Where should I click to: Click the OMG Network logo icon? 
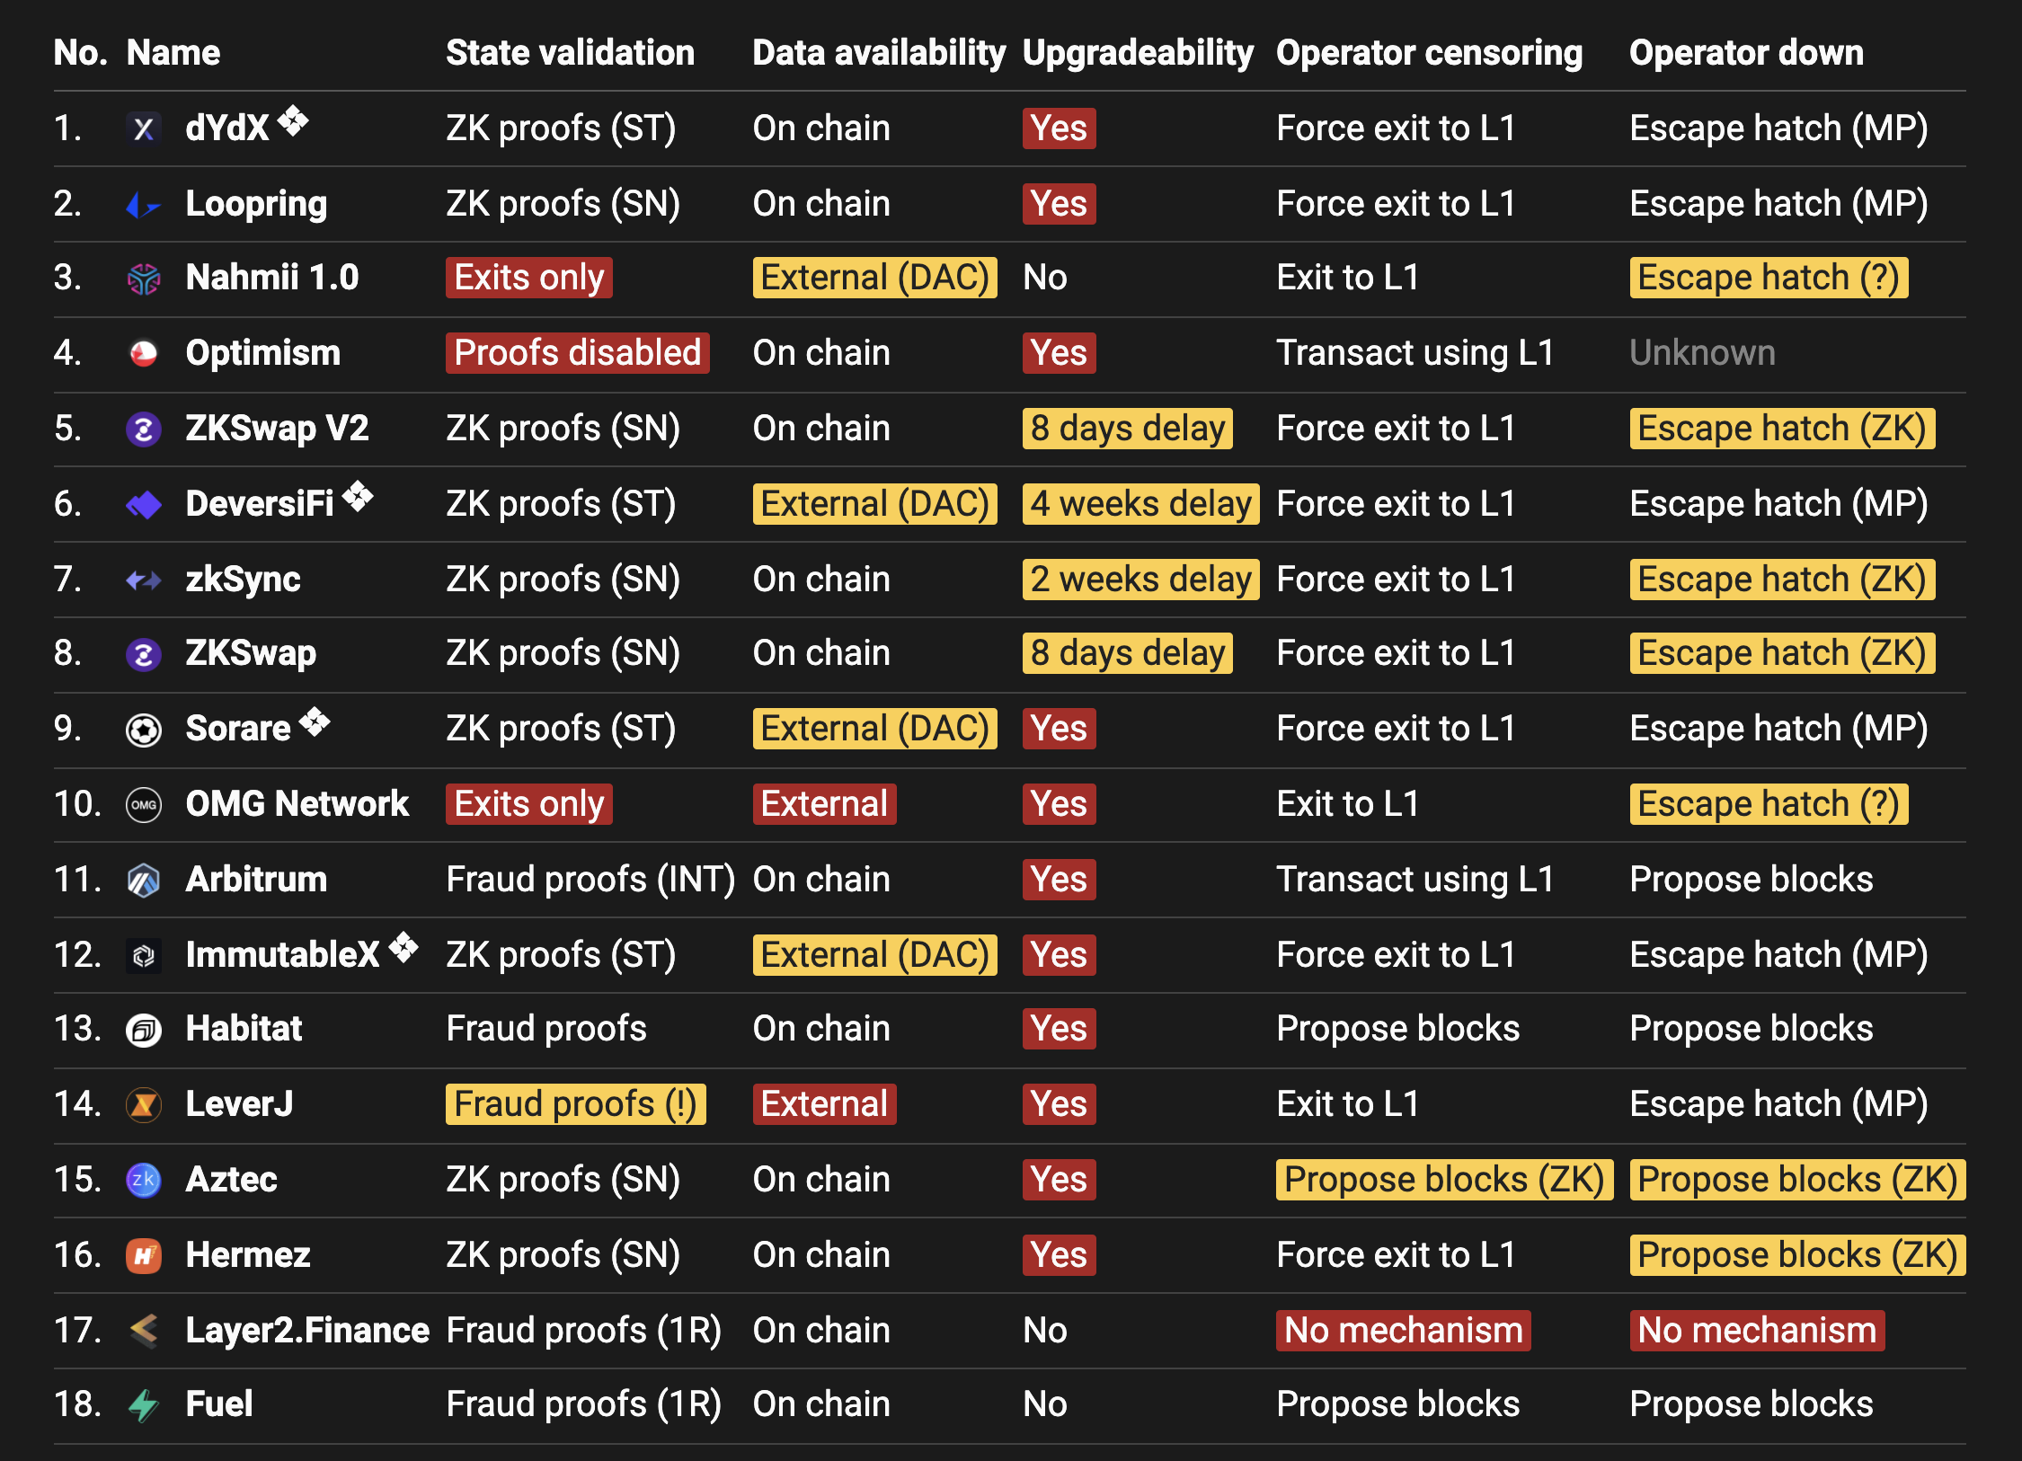click(144, 805)
